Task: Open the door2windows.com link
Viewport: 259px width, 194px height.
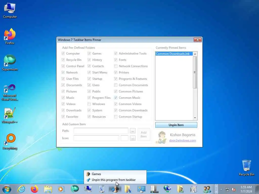Action: pos(183,140)
